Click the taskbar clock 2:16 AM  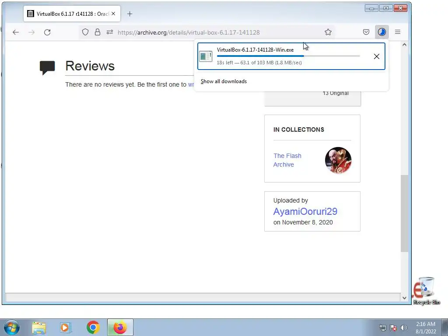click(426, 328)
